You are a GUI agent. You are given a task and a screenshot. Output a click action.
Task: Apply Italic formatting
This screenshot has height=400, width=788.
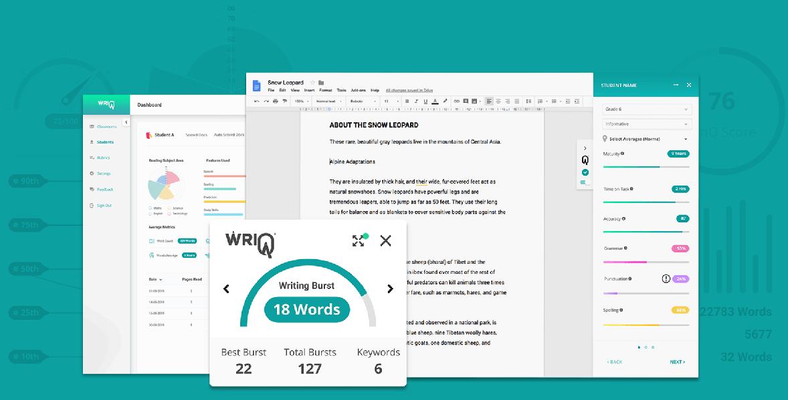coord(417,101)
